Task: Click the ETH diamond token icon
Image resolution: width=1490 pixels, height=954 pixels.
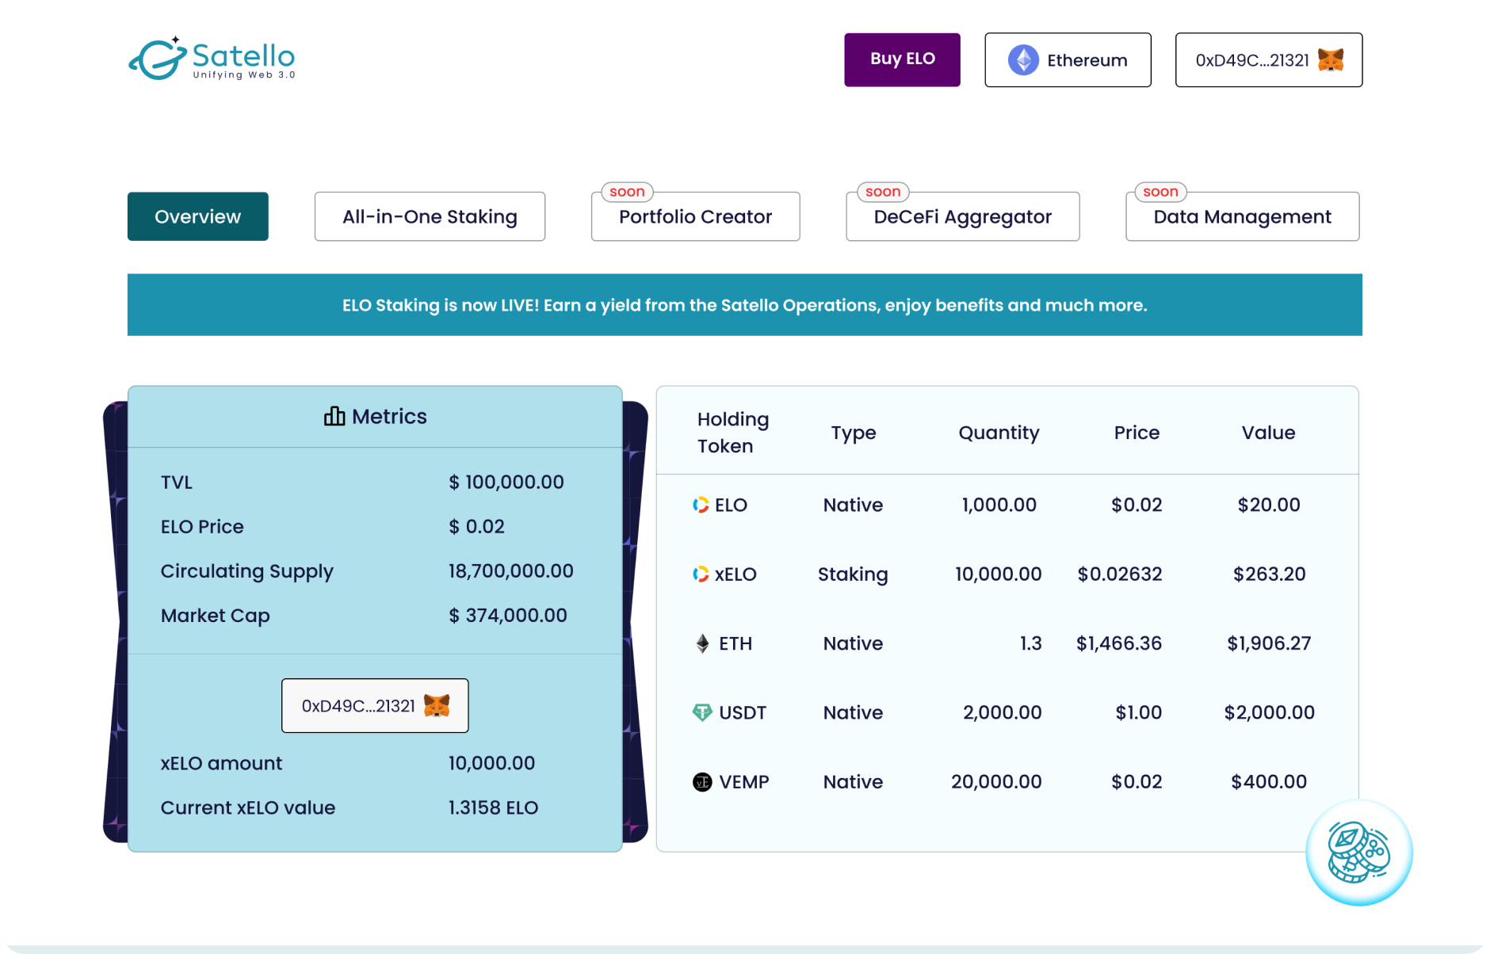Action: coord(702,643)
